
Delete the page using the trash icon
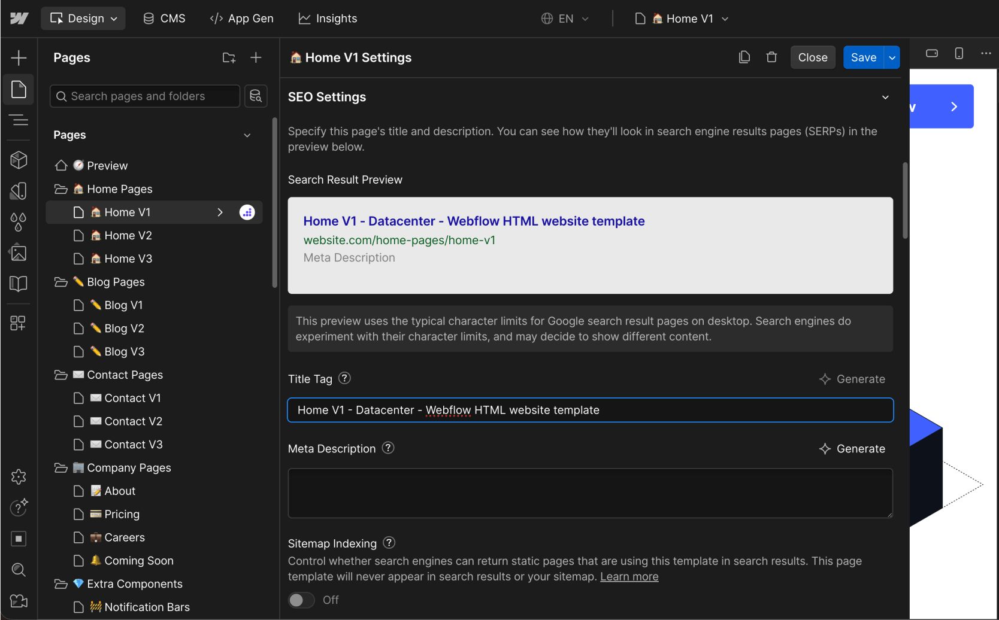(771, 57)
